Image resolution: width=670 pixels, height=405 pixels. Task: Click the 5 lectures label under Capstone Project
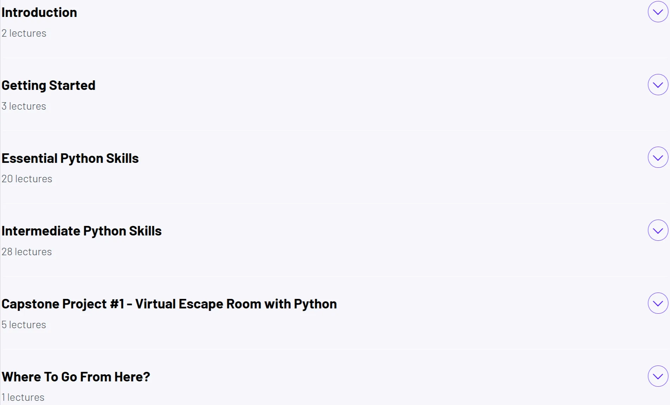pos(24,325)
